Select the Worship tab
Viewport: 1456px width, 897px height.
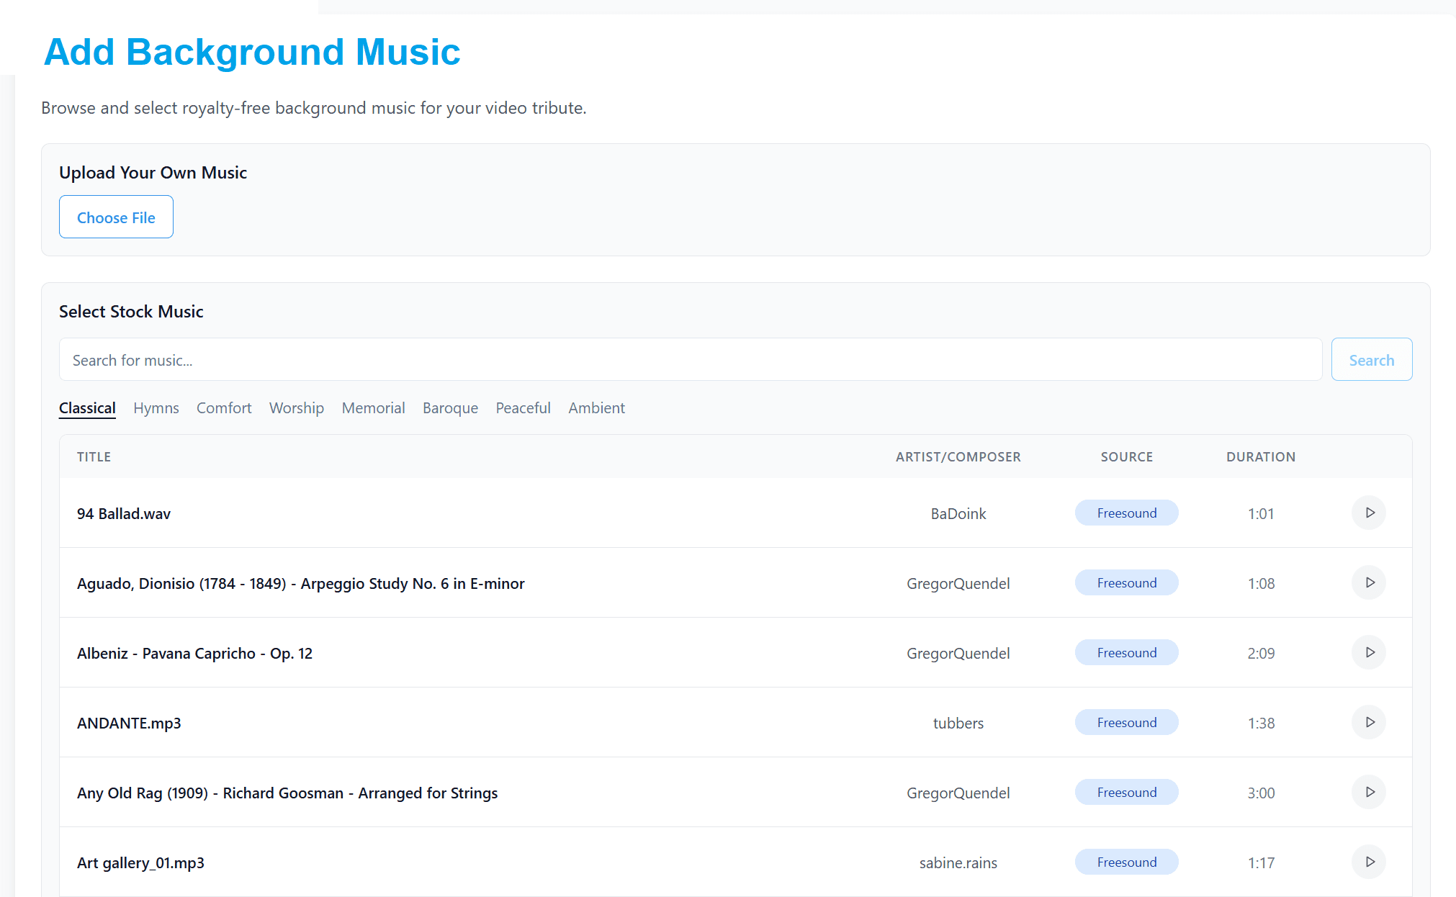click(x=297, y=408)
